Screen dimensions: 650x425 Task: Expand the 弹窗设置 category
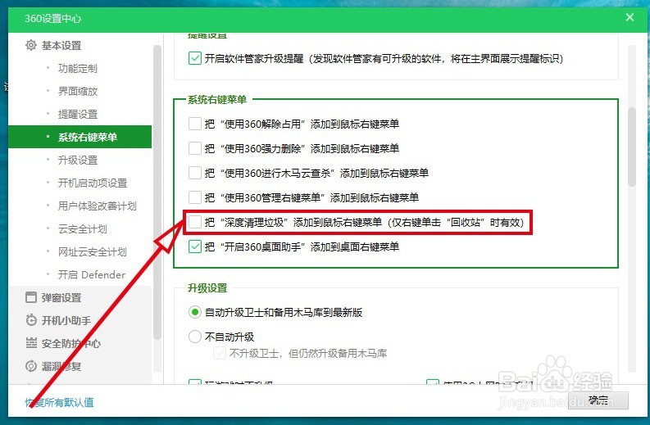[x=61, y=297]
